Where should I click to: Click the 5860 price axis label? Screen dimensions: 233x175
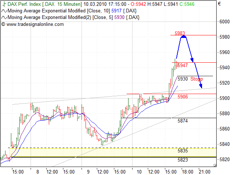[225, 129]
